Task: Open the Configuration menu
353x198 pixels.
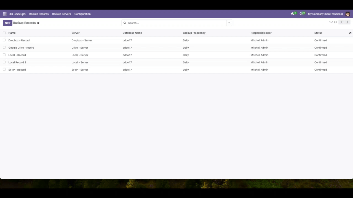Action: click(x=82, y=14)
